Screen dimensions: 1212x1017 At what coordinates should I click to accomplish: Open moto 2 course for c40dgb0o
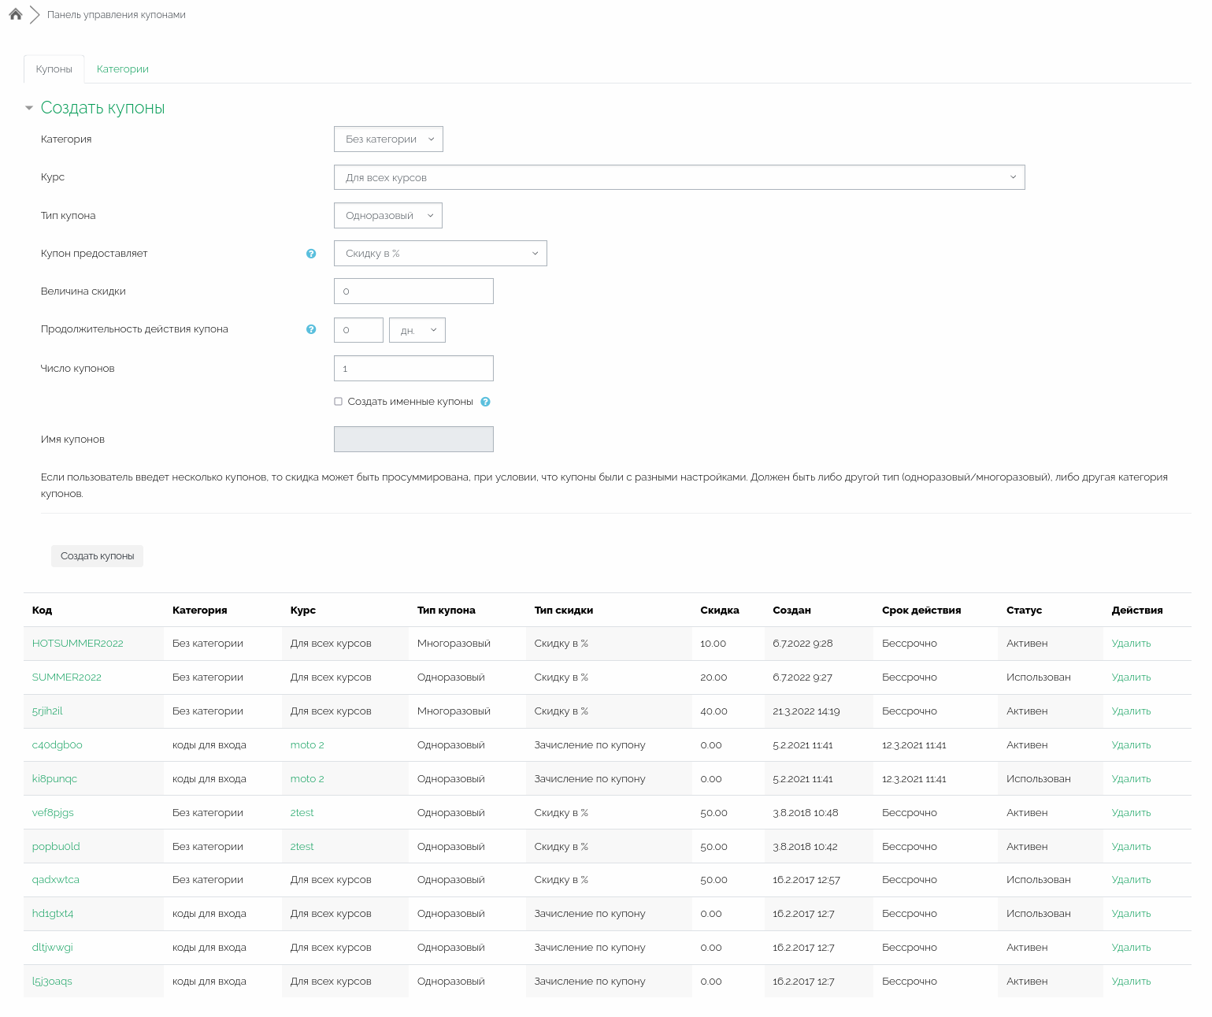(306, 745)
